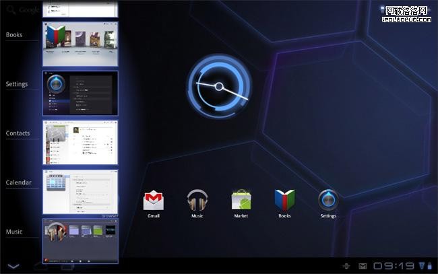Launch the Music headphones app icon

click(x=197, y=201)
